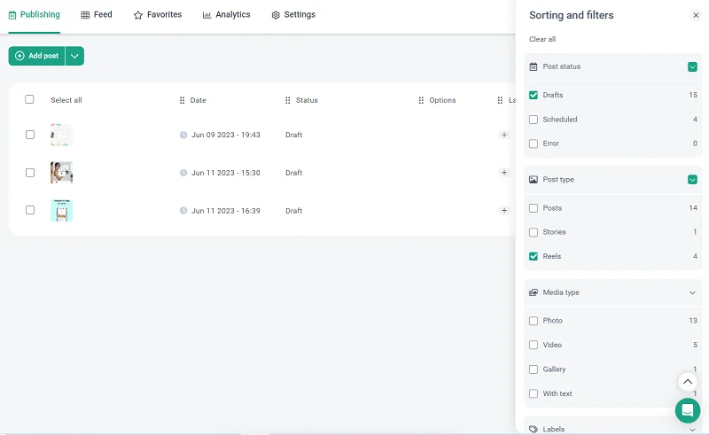The height and width of the screenshot is (435, 709).
Task: Click the green chat support bubble icon
Action: click(x=687, y=410)
